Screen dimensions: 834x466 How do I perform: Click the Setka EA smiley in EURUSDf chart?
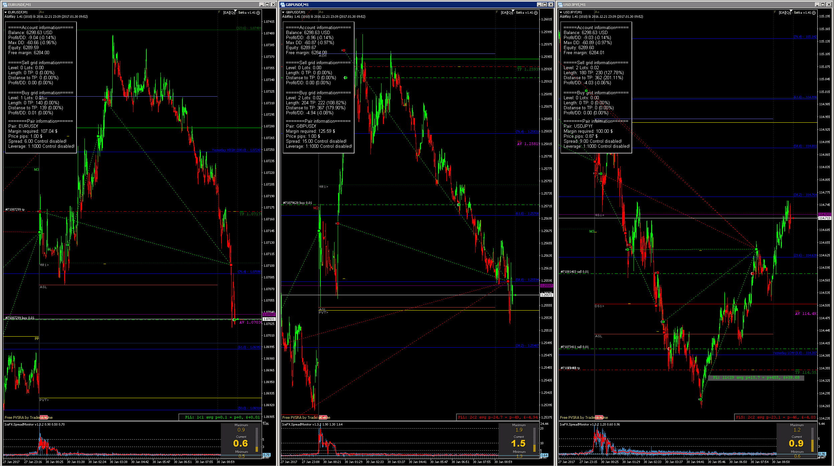pos(258,13)
